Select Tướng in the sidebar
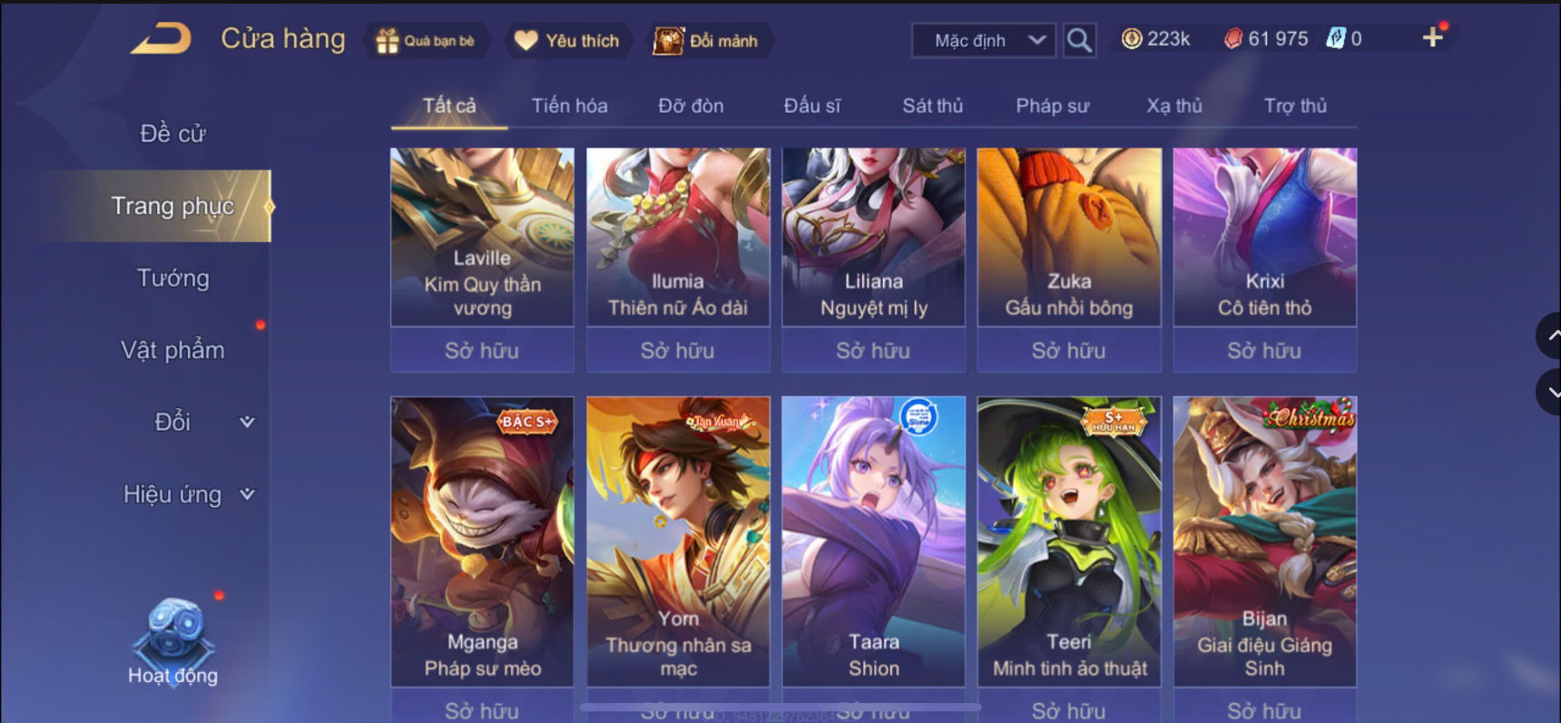The image size is (1561, 723). (x=172, y=278)
